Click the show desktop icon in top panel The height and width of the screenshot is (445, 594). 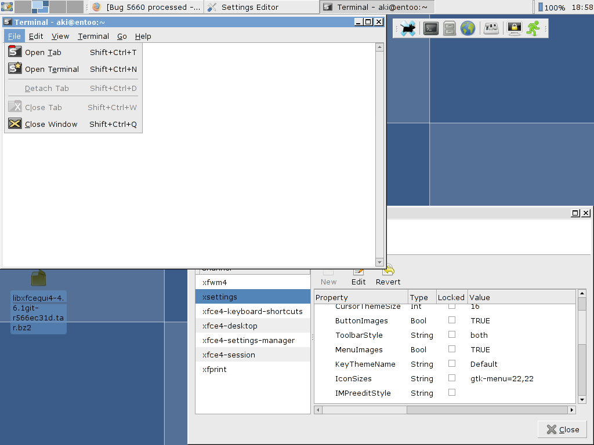pyautogui.click(x=7, y=7)
